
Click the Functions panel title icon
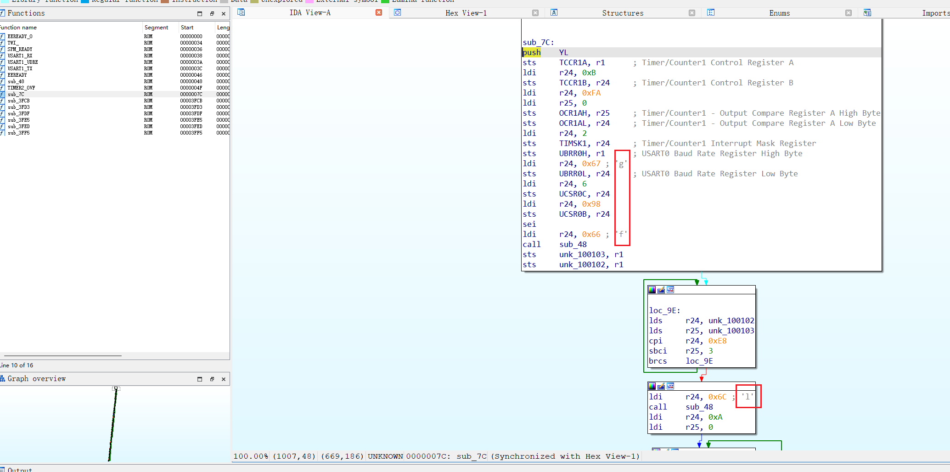[2, 13]
